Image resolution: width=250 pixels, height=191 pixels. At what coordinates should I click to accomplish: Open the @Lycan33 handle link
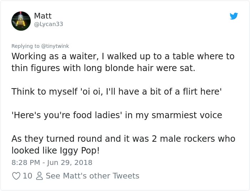[49, 24]
